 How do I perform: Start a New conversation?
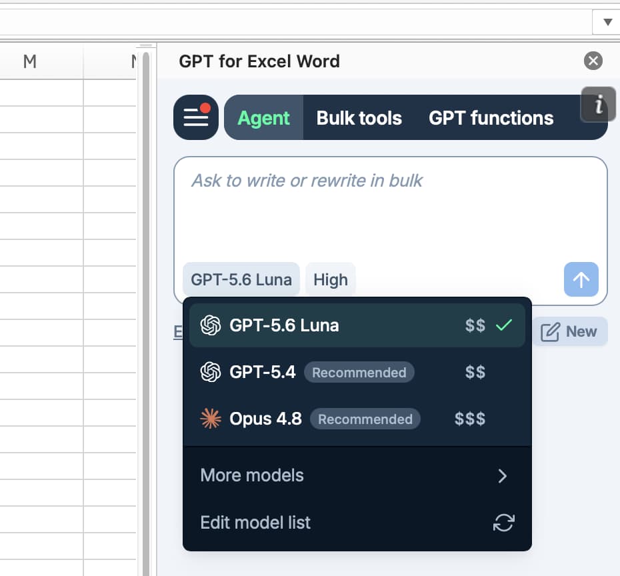click(570, 331)
